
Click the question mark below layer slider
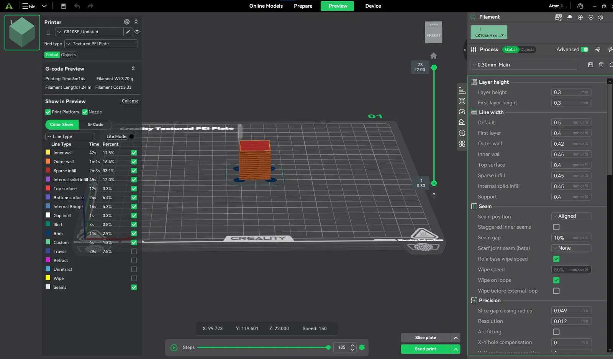click(x=434, y=195)
